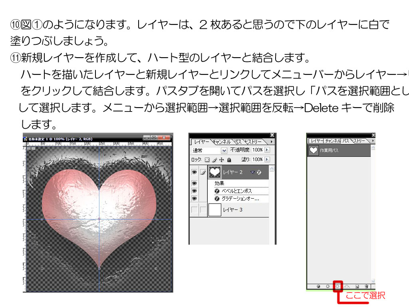Click the fill path with foreground color icon

pos(319,286)
